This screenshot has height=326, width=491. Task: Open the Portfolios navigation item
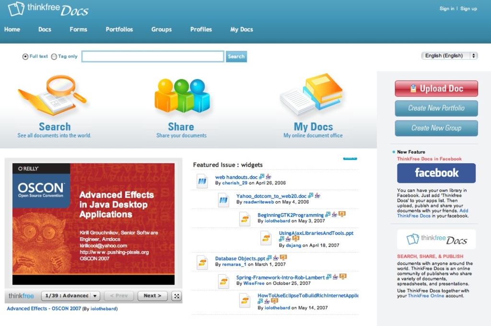119,29
